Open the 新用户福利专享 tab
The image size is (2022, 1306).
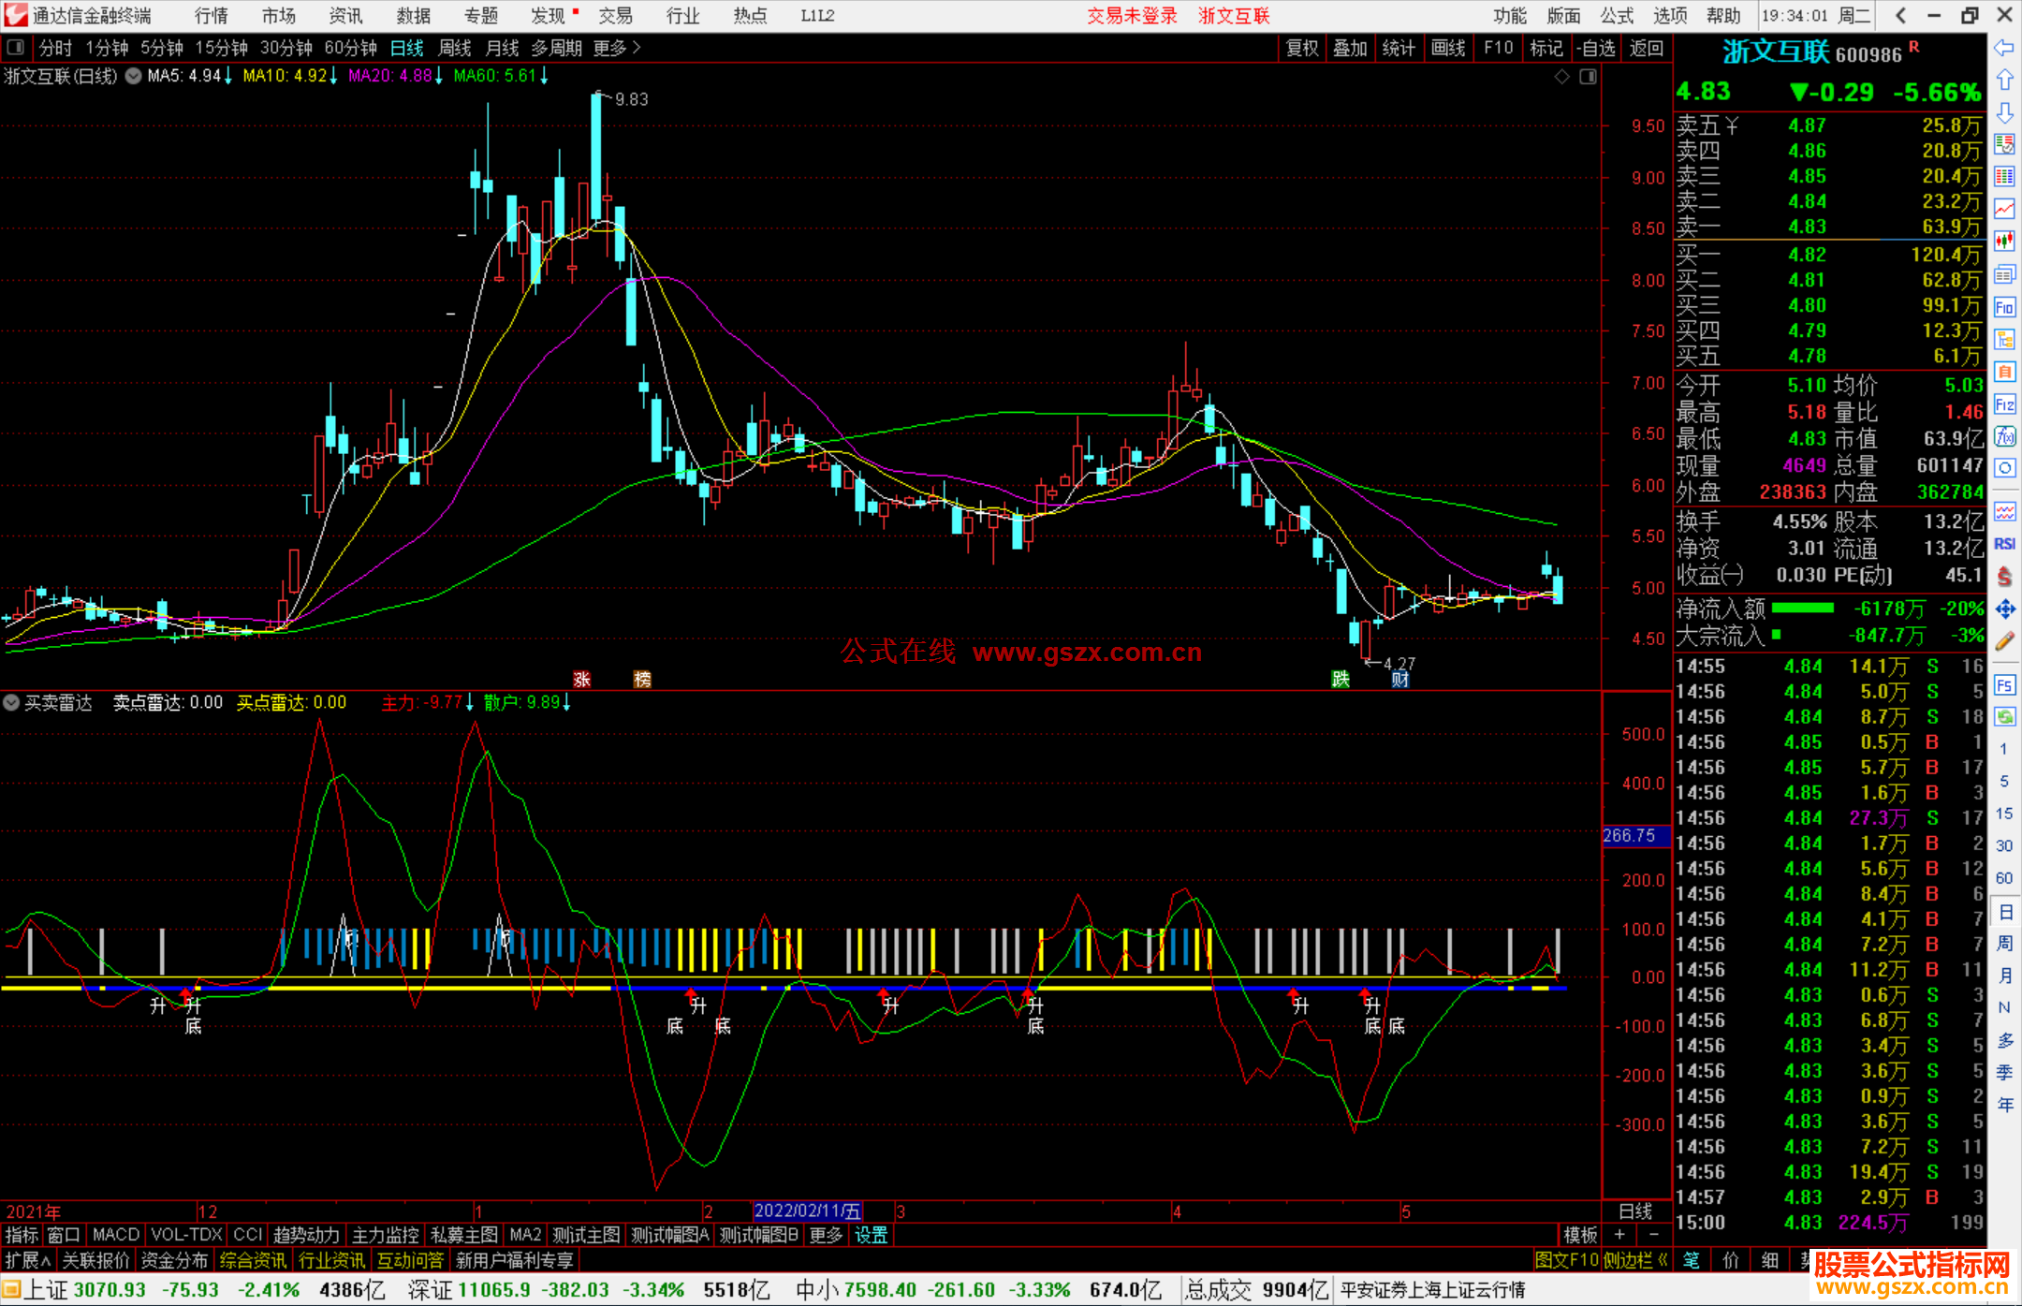pos(514,1260)
